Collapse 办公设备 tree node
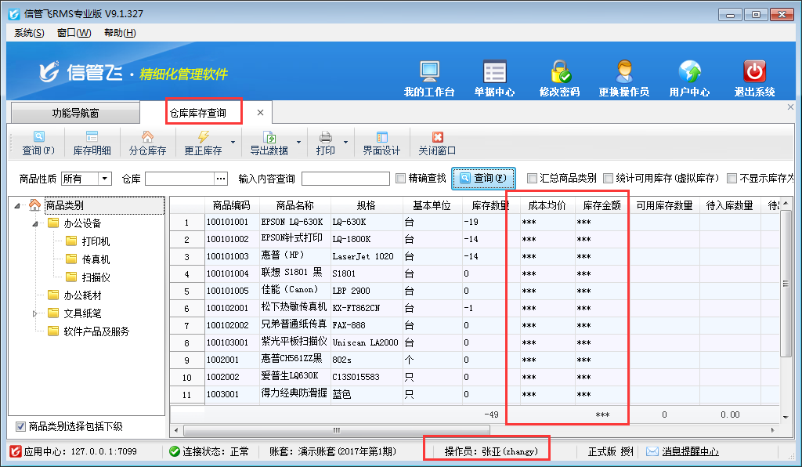 (34, 223)
